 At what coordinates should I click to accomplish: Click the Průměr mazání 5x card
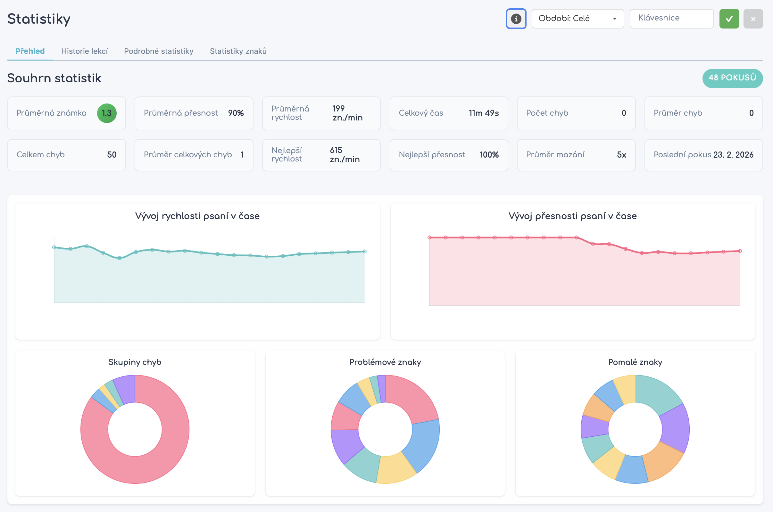click(576, 155)
